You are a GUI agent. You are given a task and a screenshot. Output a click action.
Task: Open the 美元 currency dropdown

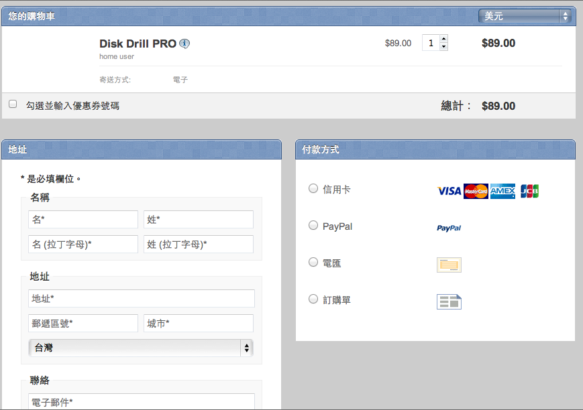coord(525,16)
